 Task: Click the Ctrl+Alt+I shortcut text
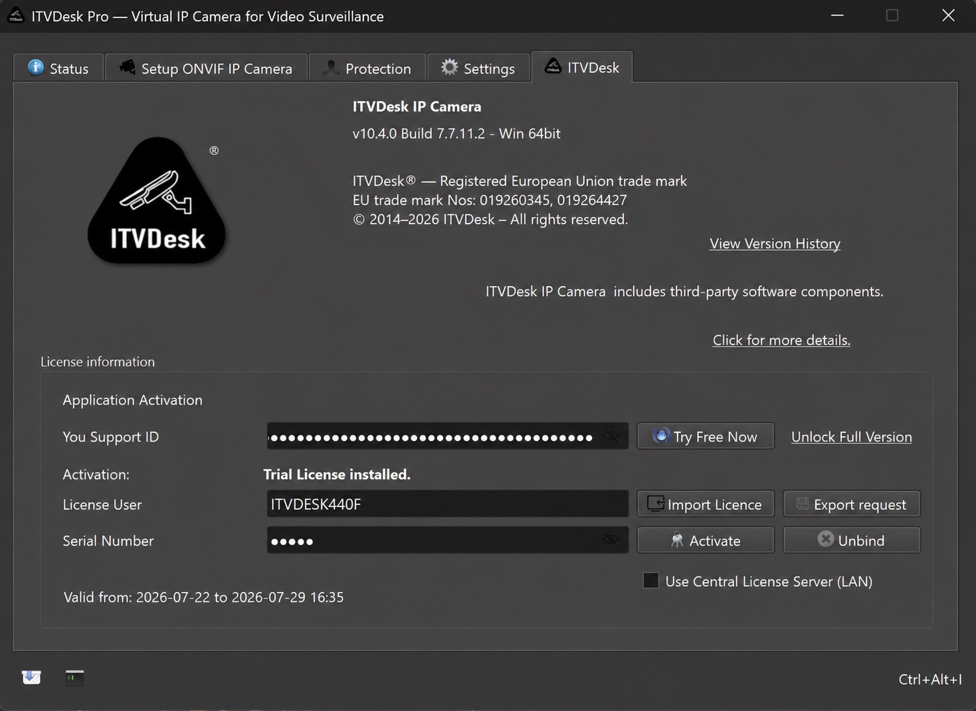[x=929, y=679]
